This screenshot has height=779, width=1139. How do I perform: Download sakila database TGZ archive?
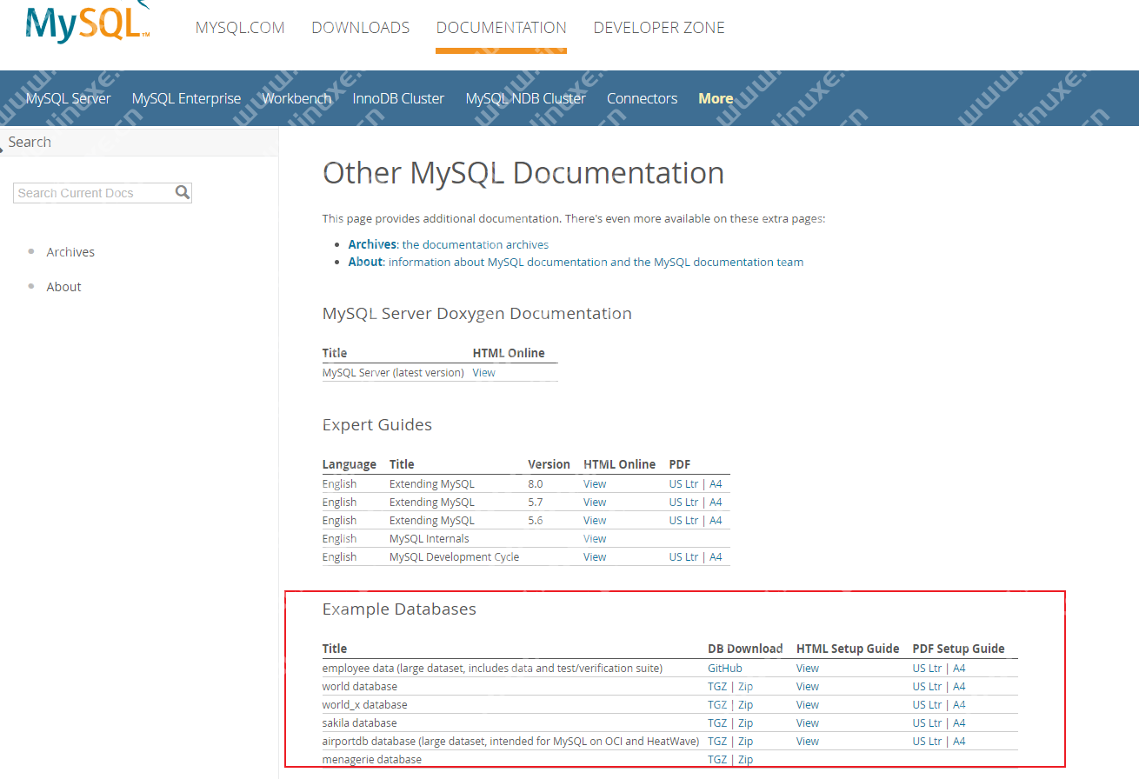click(717, 722)
